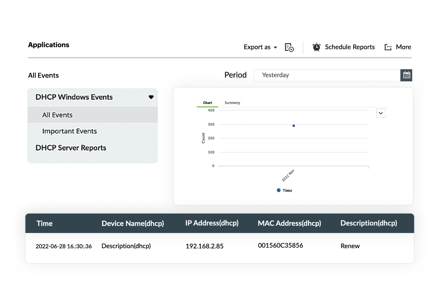This screenshot has height=299, width=439.
Task: Switch to the Summary tab
Action: [x=232, y=103]
